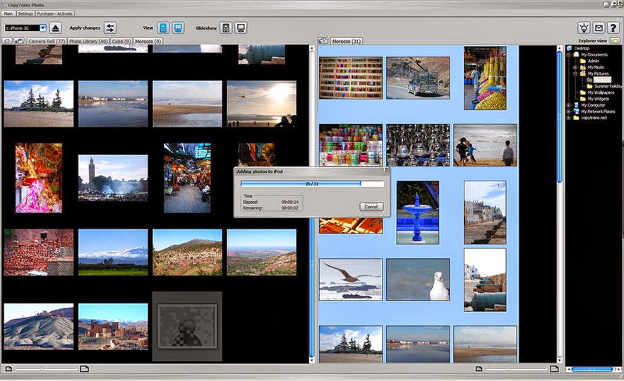The image size is (624, 381).
Task: Select My Network Places in the tree
Action: pos(598,111)
